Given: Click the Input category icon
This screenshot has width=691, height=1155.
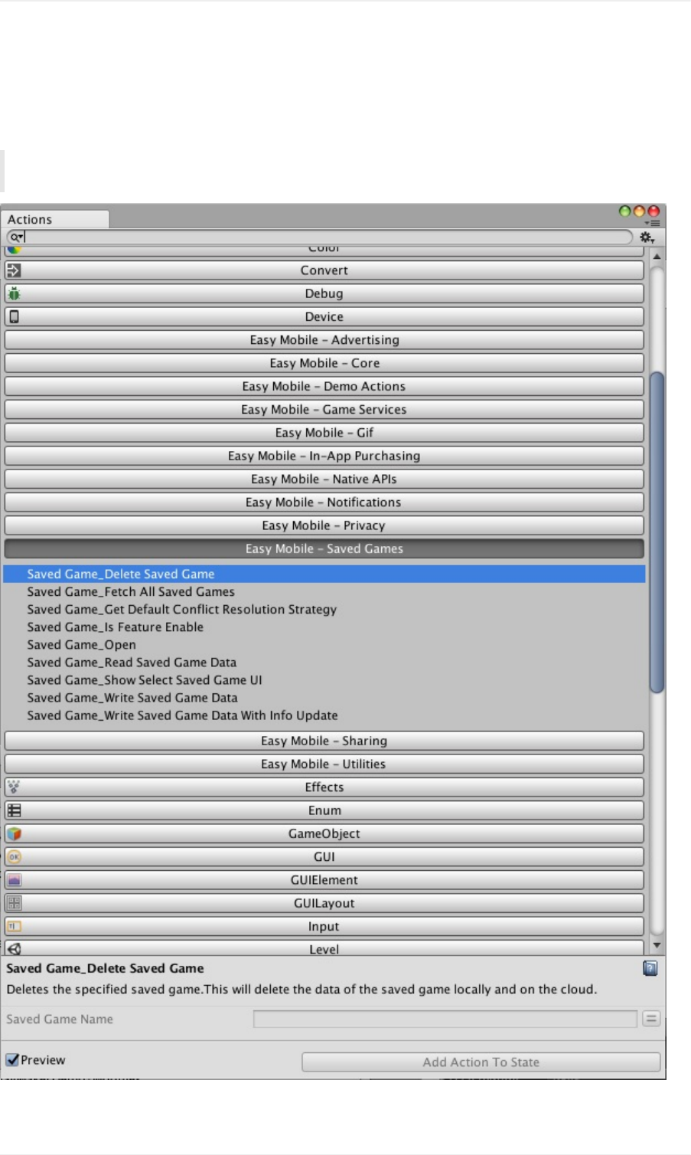Looking at the screenshot, I should [14, 926].
